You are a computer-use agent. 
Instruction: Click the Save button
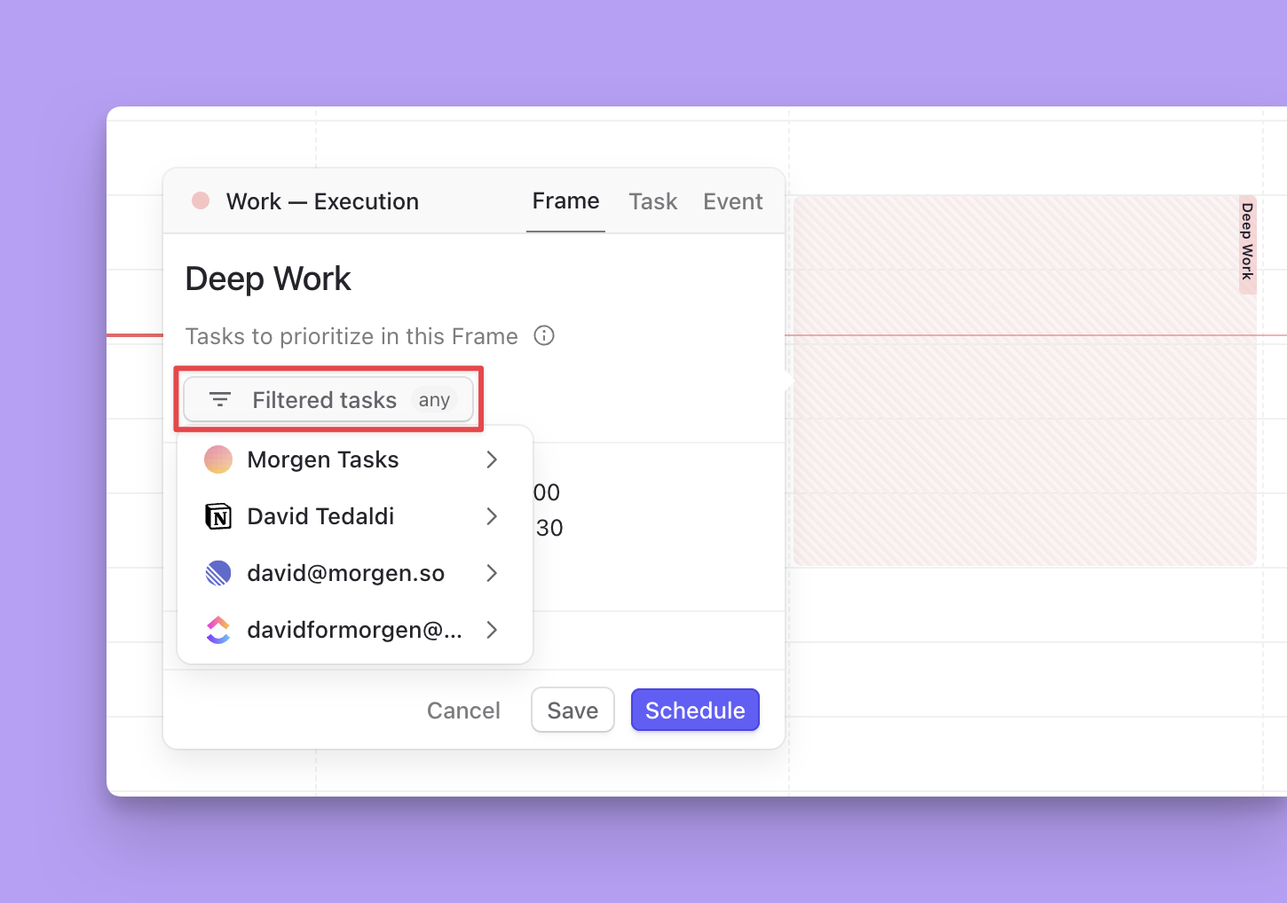[572, 710]
